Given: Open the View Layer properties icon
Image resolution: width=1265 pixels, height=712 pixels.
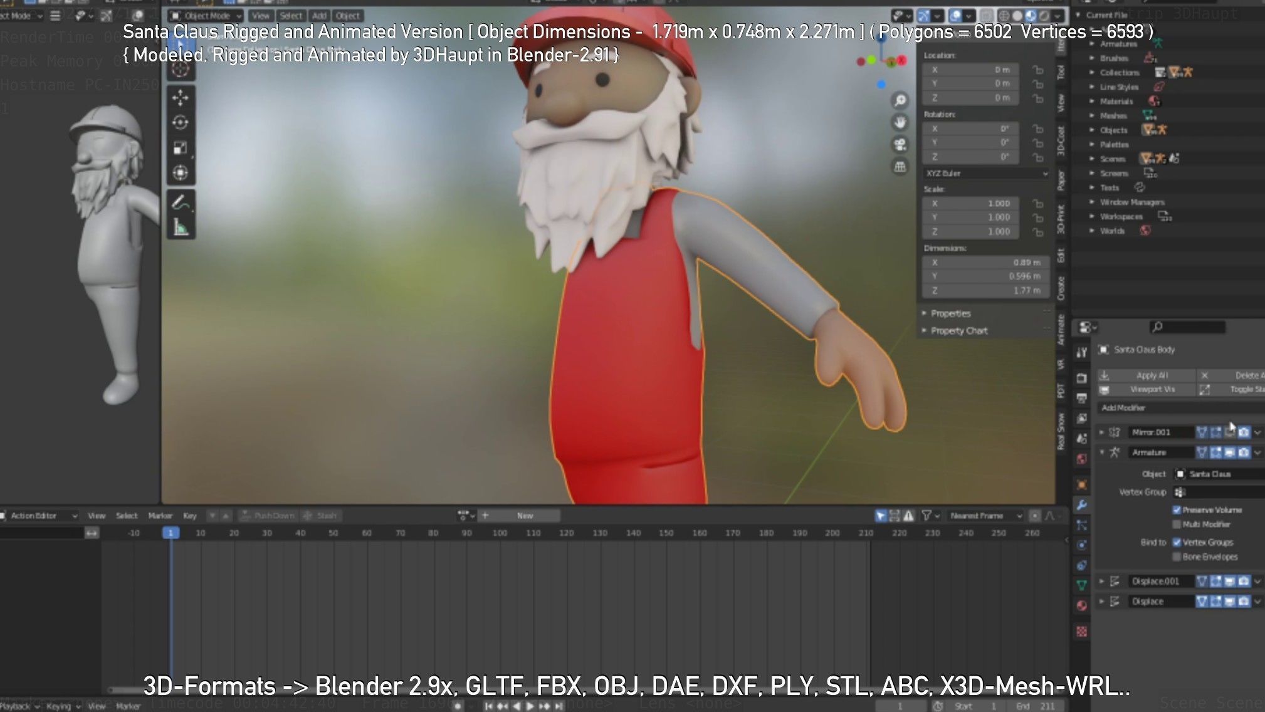Looking at the screenshot, I should [1082, 419].
